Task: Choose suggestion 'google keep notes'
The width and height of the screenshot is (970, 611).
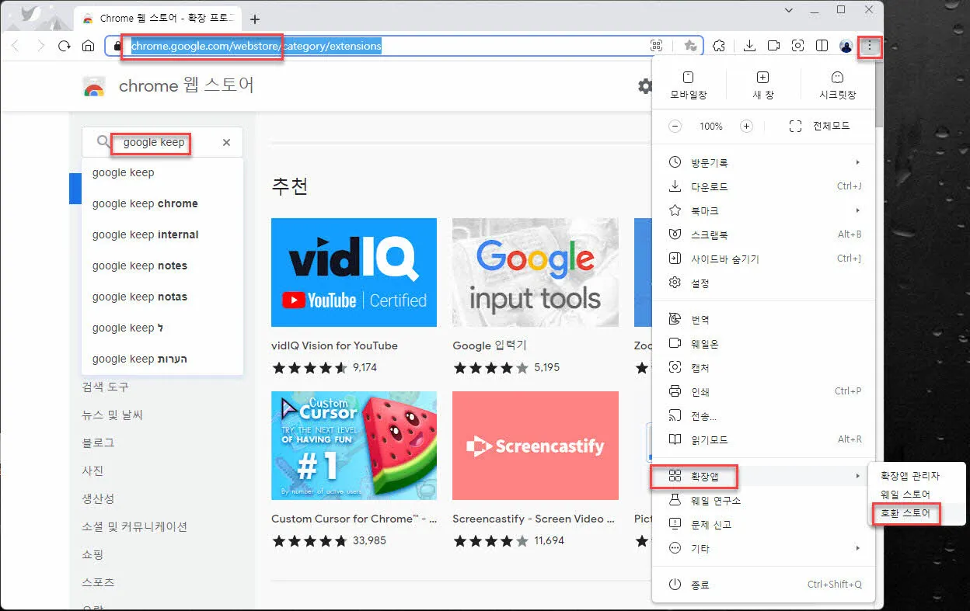Action: coord(162,266)
